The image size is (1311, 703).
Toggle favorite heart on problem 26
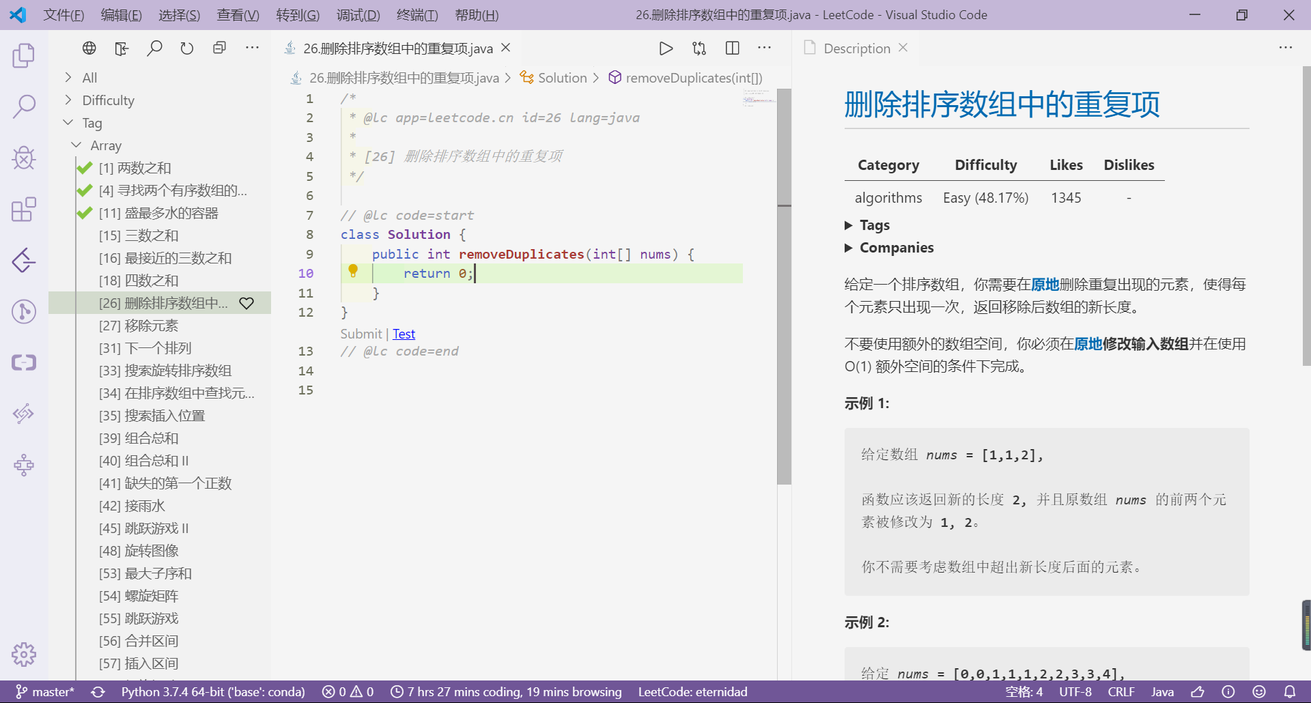[246, 303]
